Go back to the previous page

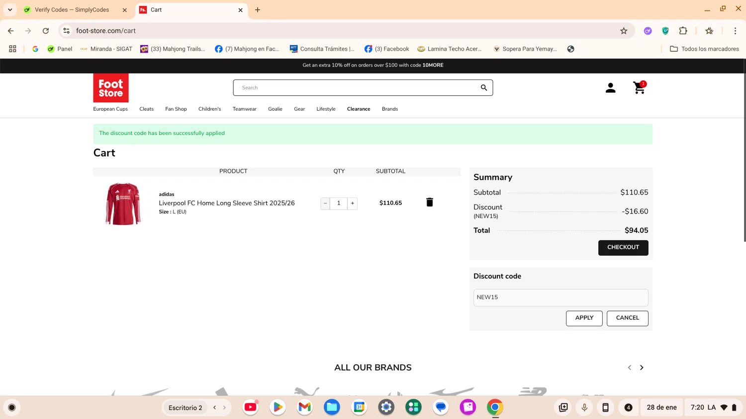pos(11,31)
